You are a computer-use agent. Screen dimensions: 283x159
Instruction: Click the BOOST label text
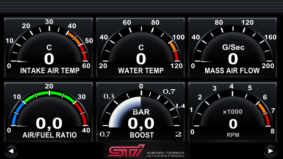(141, 135)
